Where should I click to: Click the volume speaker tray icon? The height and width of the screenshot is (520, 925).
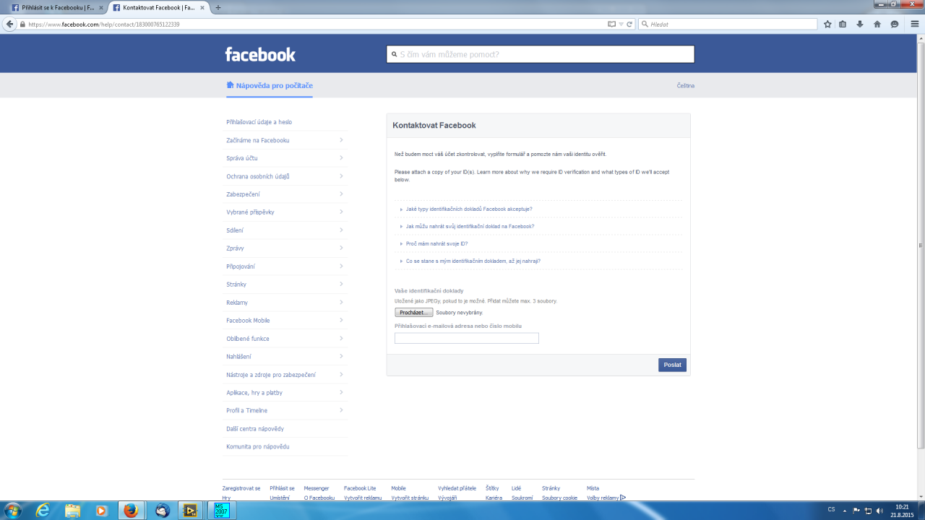(x=881, y=510)
